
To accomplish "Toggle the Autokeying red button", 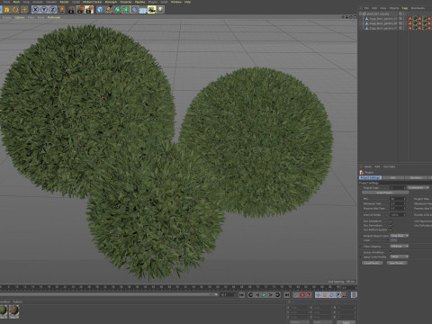I will pyautogui.click(x=309, y=295).
